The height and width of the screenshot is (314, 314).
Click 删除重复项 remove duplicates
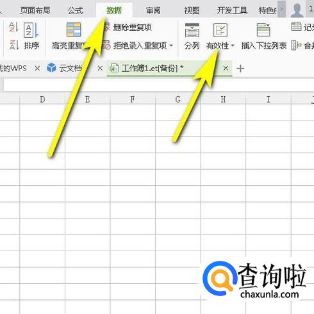(x=132, y=28)
